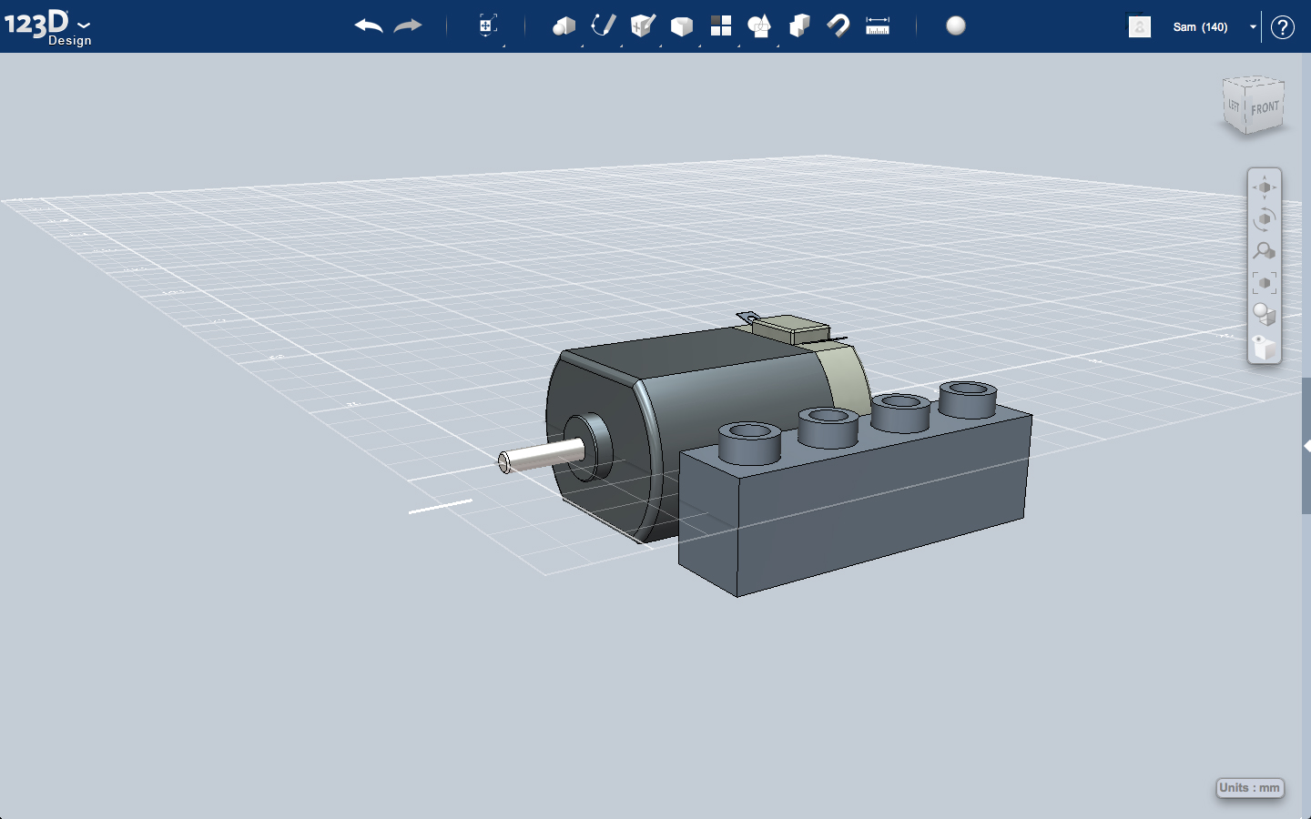Open the Combine tool
Viewport: 1311px width, 819px height.
pos(799,25)
